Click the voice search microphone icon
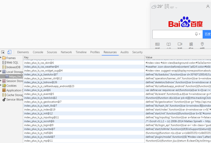Viewport: 211px width, 143px height. [196, 34]
